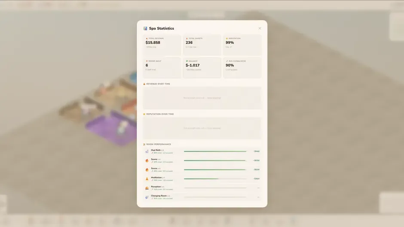
Task: Click the Meditation room icon
Action: 147,179
